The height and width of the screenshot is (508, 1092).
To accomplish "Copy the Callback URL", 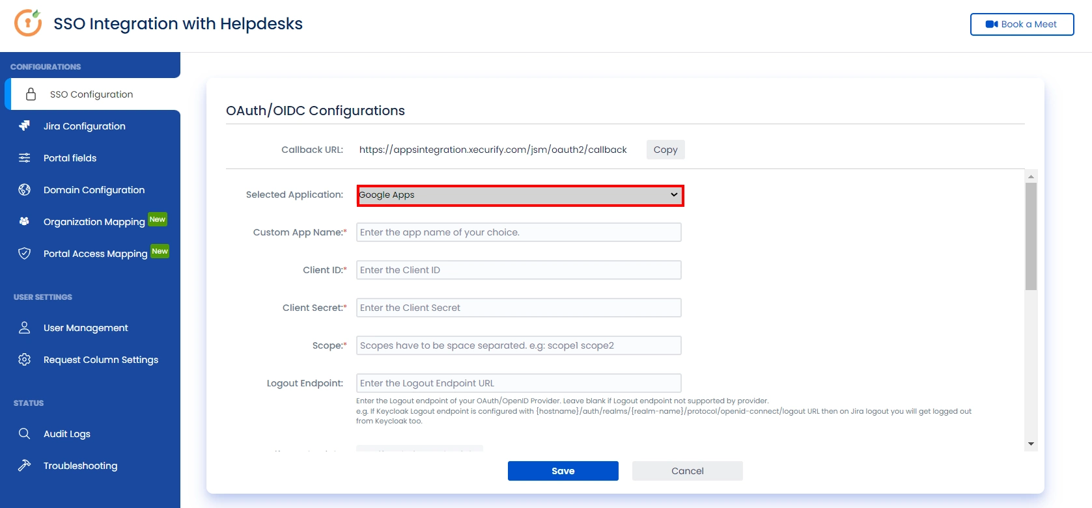I will pyautogui.click(x=665, y=150).
